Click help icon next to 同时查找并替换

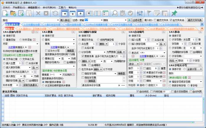tap(64, 82)
